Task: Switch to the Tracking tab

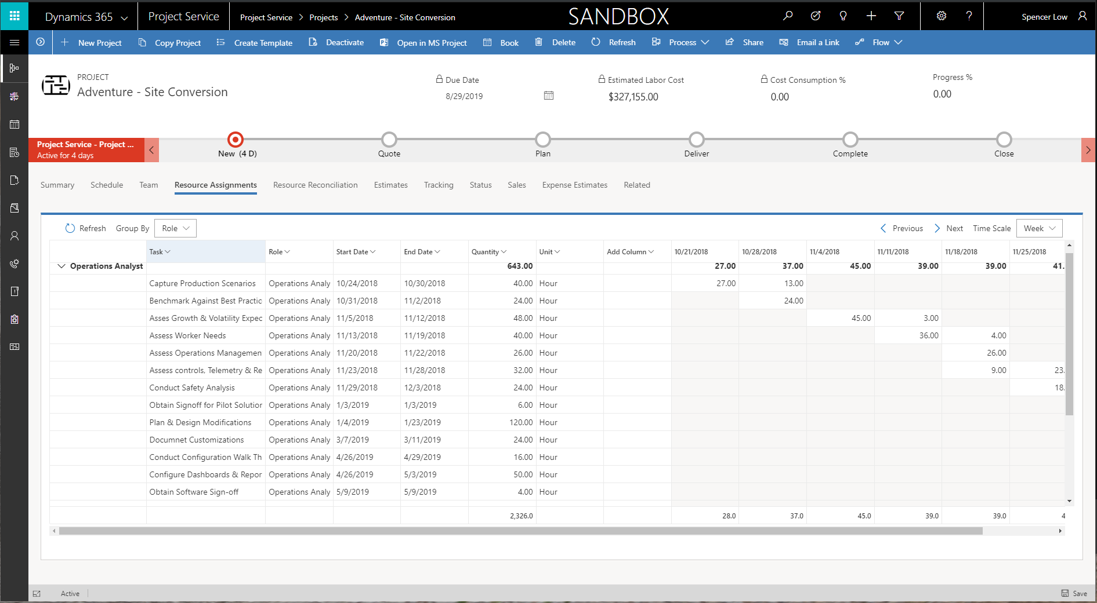Action: (x=439, y=185)
